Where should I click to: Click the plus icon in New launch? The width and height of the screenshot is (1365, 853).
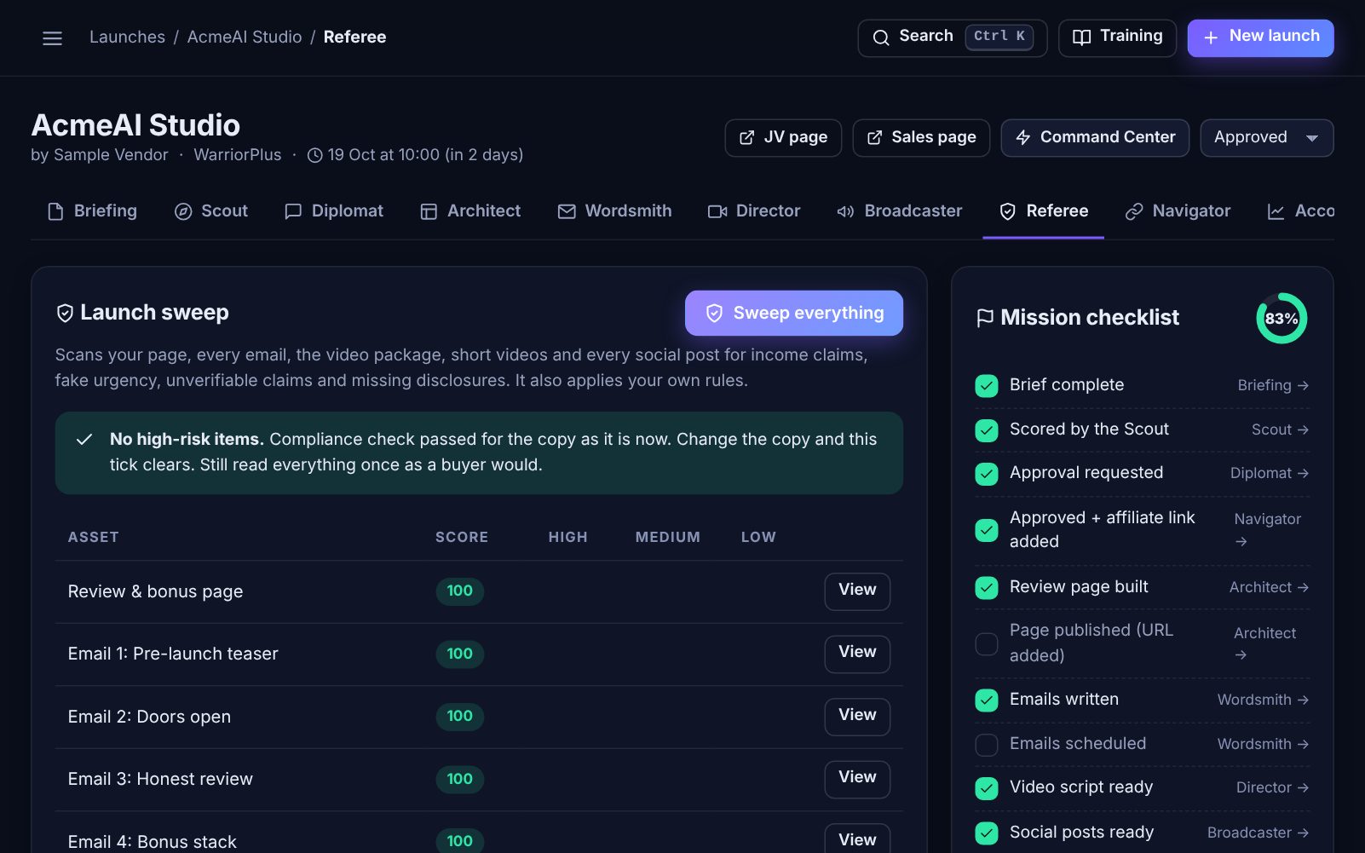1211,37
